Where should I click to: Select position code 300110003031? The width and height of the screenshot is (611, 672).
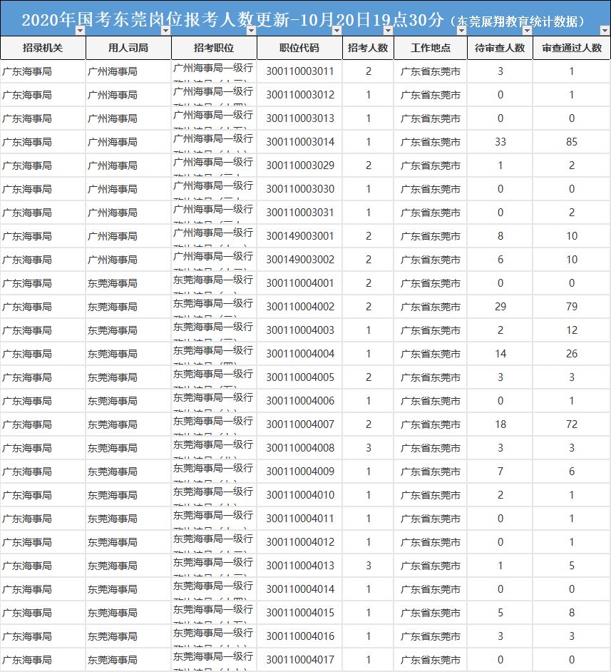tap(299, 213)
